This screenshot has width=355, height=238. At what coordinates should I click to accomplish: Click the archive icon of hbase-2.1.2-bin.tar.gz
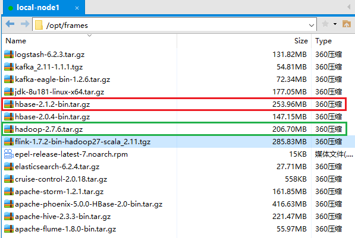(9, 104)
